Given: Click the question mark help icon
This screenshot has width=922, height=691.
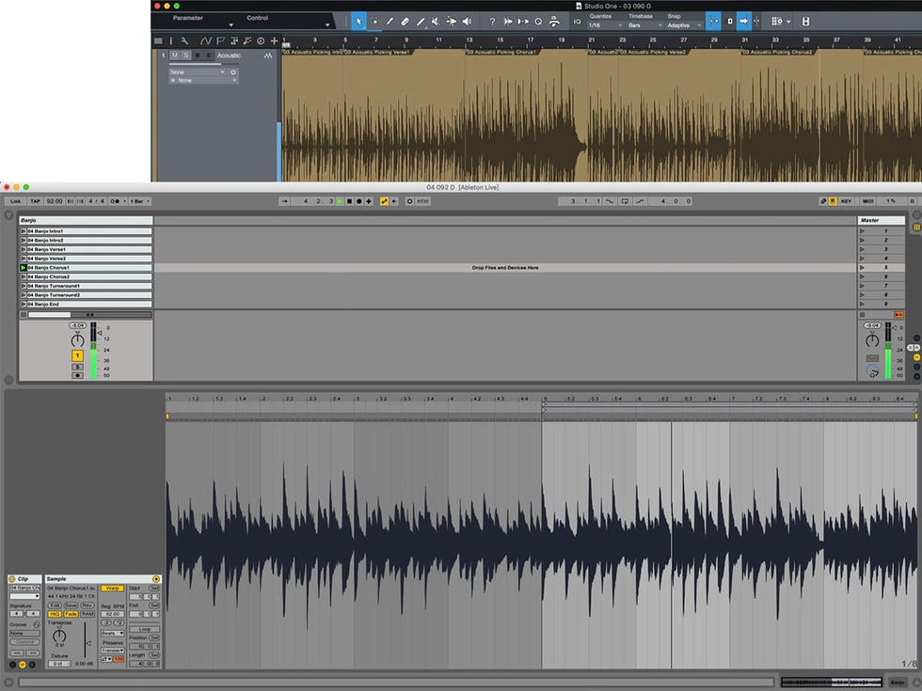Looking at the screenshot, I should 492,21.
